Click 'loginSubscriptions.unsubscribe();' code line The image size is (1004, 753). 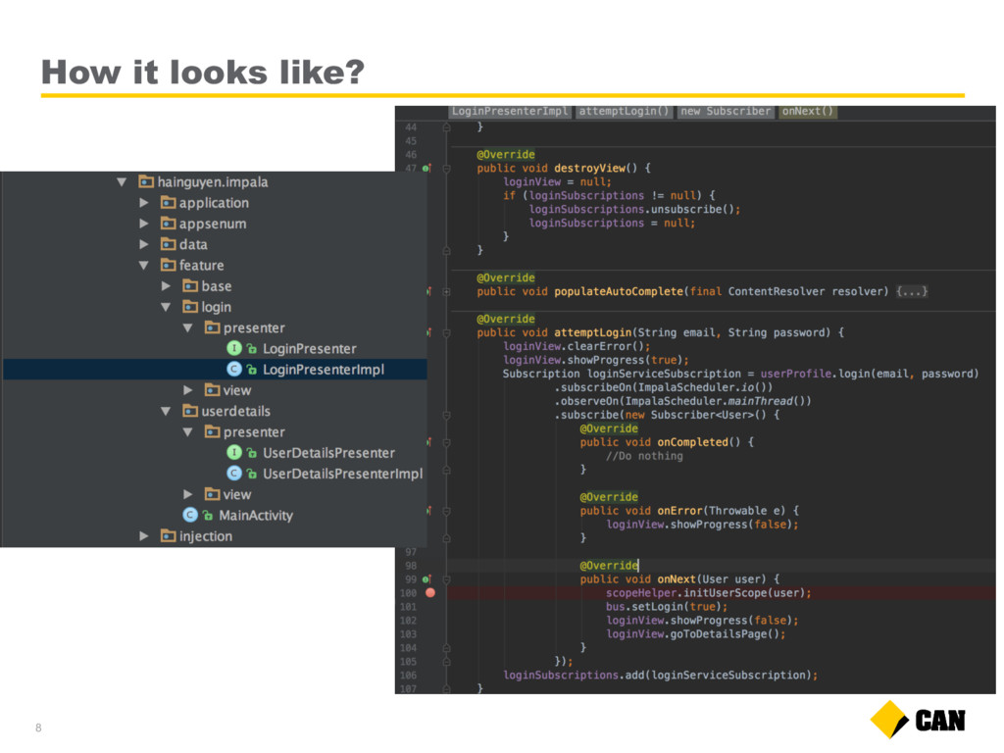[634, 210]
